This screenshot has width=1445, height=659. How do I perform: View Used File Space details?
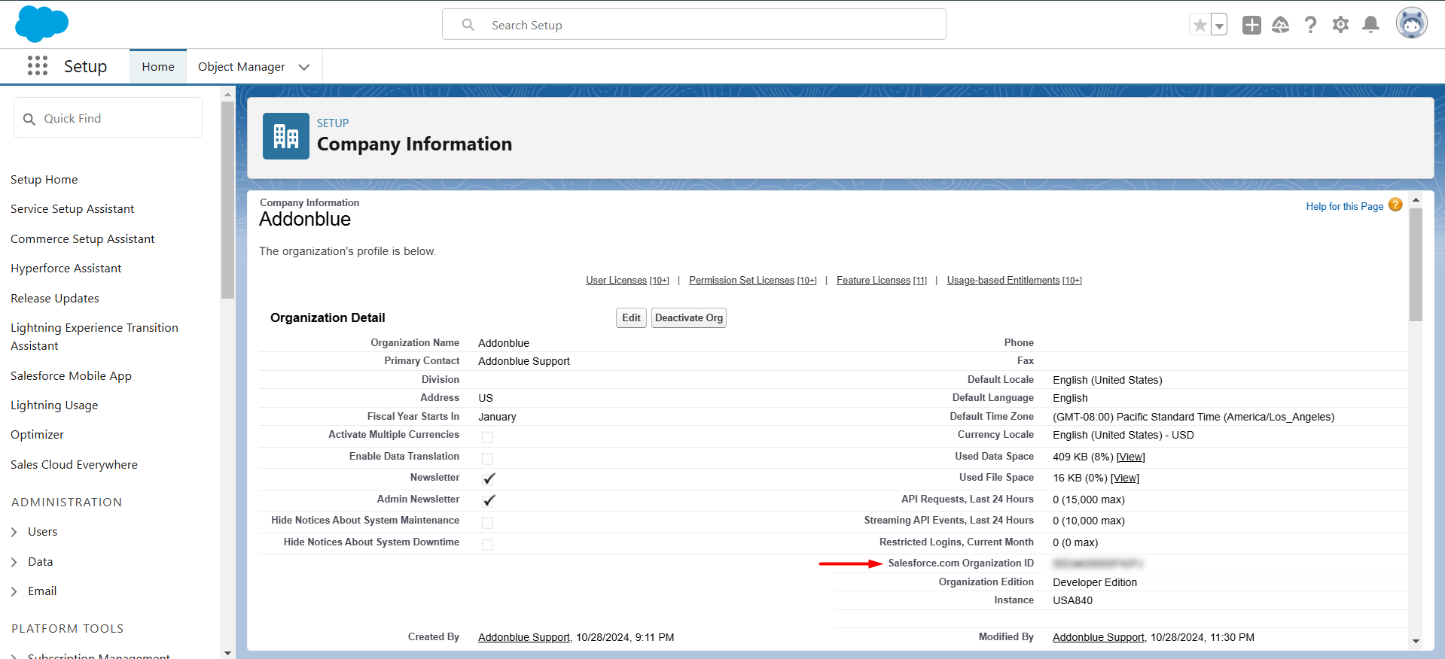point(1125,478)
